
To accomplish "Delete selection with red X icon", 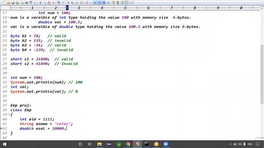I will click(x=53, y=3).
